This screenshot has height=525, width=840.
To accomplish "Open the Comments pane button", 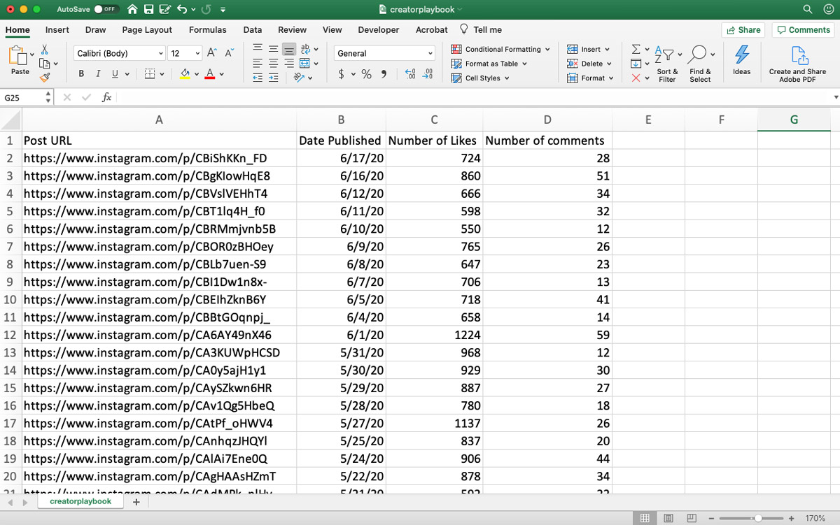I will click(802, 30).
